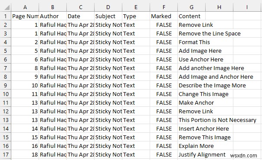Click the Text type cell in row 7
Viewport: 262px width, 160px height.
(x=136, y=68)
